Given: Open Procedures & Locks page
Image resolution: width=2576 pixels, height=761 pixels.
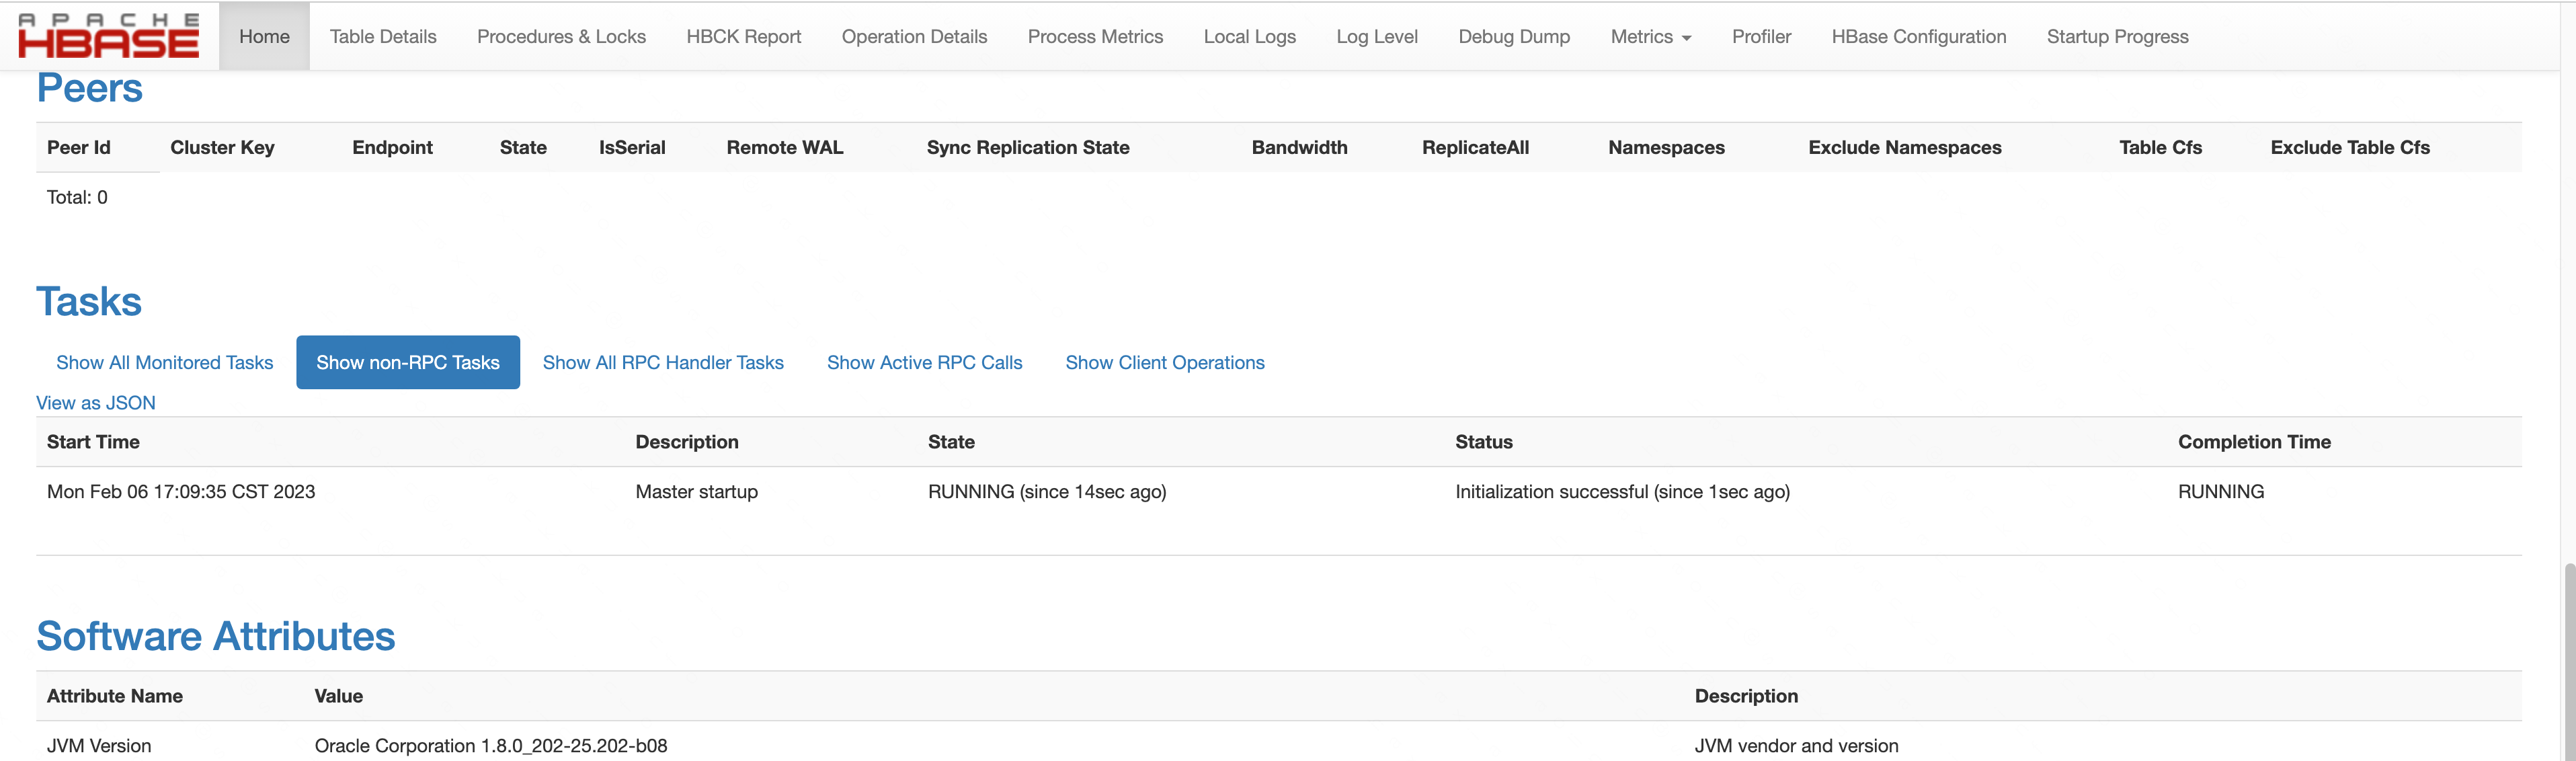Looking at the screenshot, I should click(x=561, y=37).
